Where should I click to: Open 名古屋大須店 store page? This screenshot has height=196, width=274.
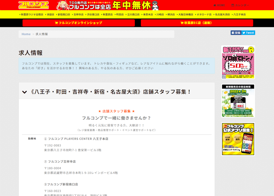click(x=222, y=14)
